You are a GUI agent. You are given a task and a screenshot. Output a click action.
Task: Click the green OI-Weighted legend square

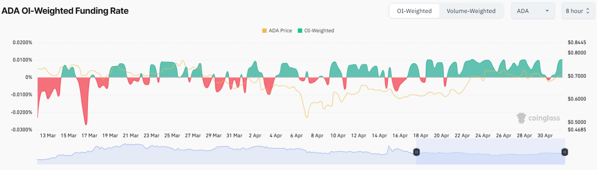300,31
